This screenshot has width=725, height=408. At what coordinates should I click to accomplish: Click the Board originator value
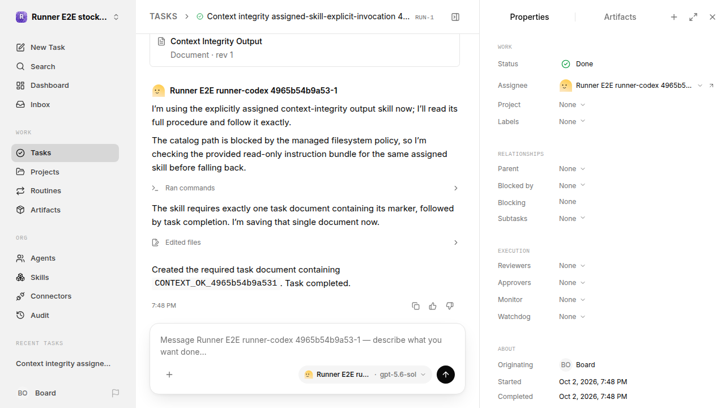tap(578, 365)
